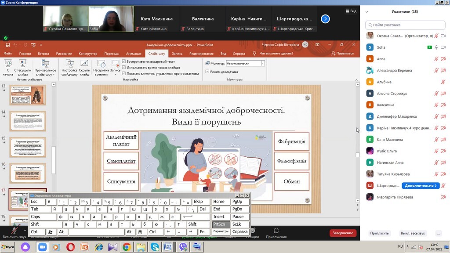Viewport: 450px width, 253px height.
Task: Collapse the Участники panel chevron
Action: click(x=367, y=12)
